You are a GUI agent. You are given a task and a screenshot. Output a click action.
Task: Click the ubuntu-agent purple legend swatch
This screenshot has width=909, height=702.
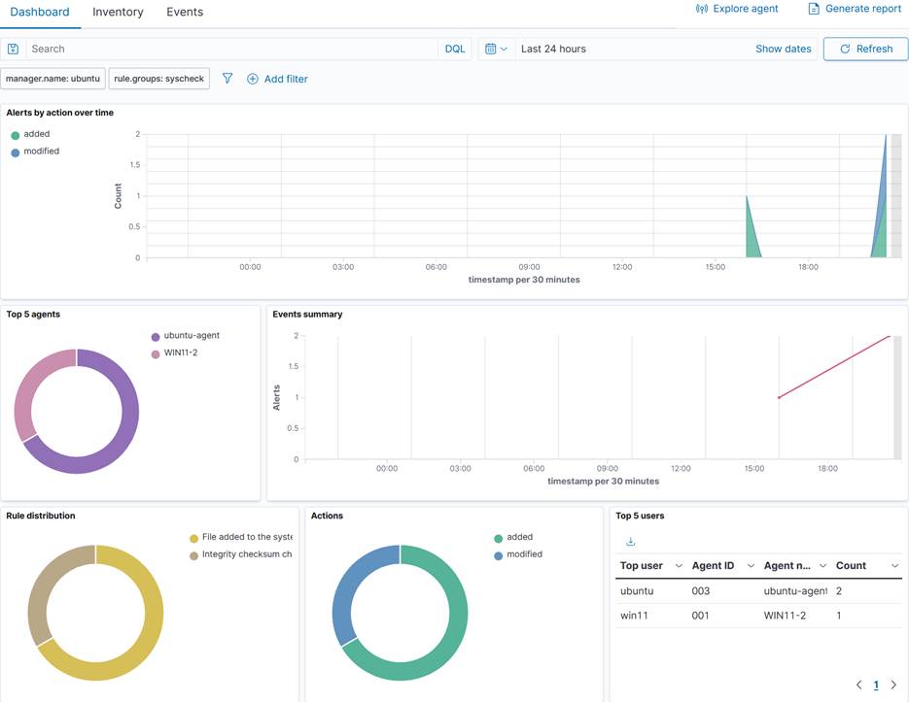pos(156,336)
